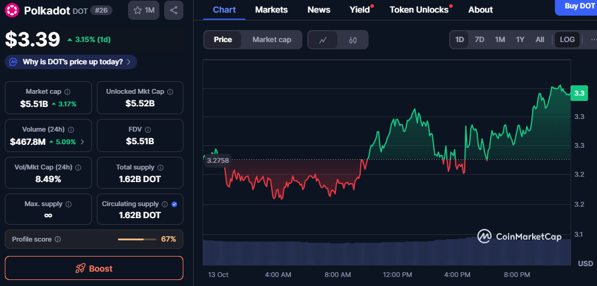Select the Price chart toggle
Image resolution: width=597 pixels, height=286 pixels.
click(x=222, y=40)
